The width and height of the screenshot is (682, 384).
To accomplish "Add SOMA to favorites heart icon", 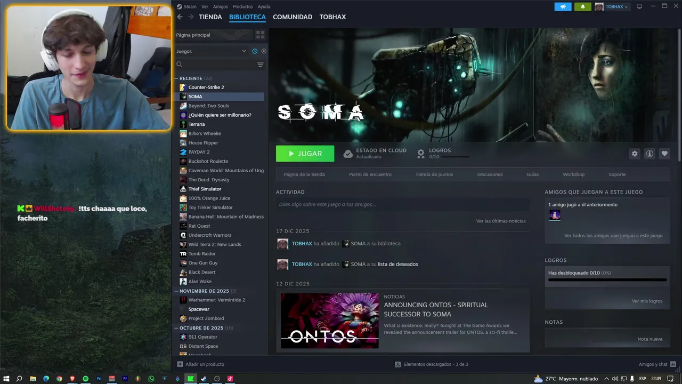I will (664, 154).
